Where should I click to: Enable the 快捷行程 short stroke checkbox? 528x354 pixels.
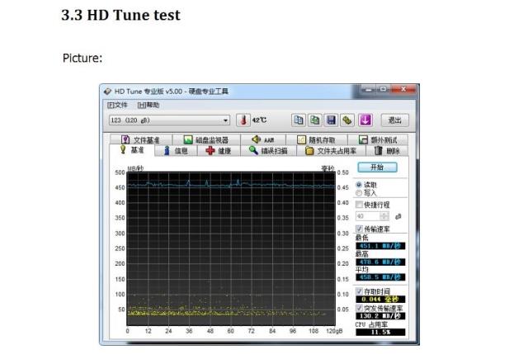[x=360, y=205]
